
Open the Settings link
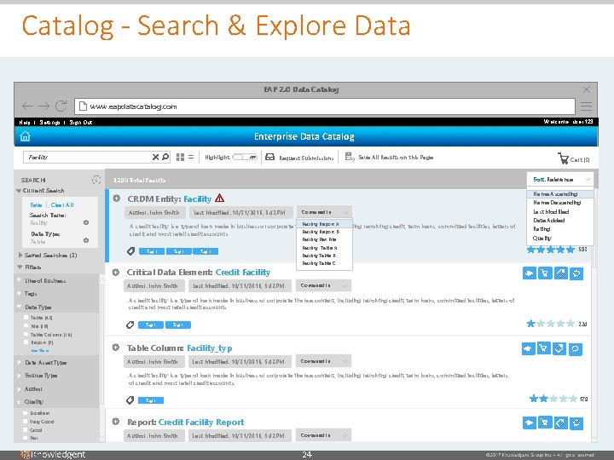(49, 123)
